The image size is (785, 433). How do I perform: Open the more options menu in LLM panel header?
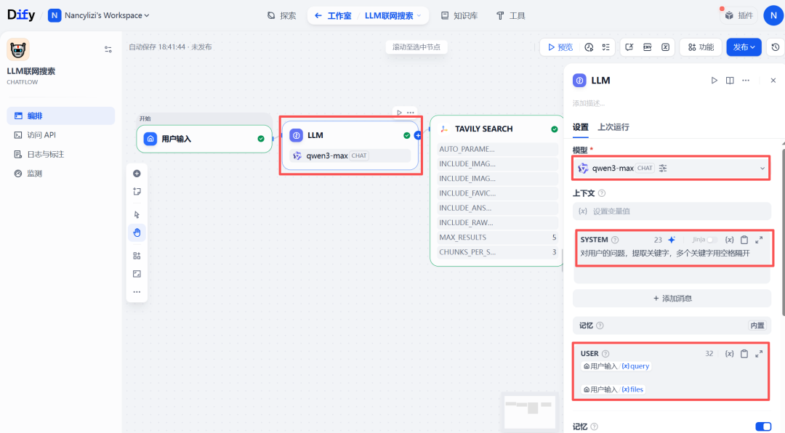tap(746, 80)
